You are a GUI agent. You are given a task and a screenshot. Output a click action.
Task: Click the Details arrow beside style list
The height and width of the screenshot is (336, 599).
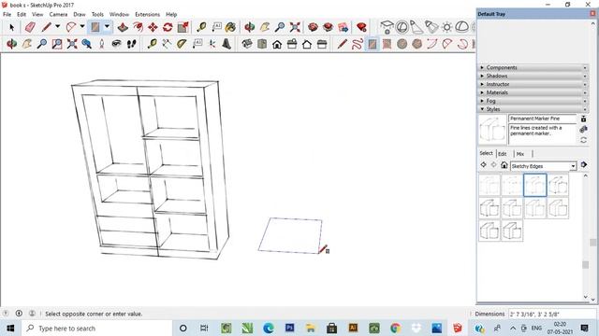click(x=584, y=164)
